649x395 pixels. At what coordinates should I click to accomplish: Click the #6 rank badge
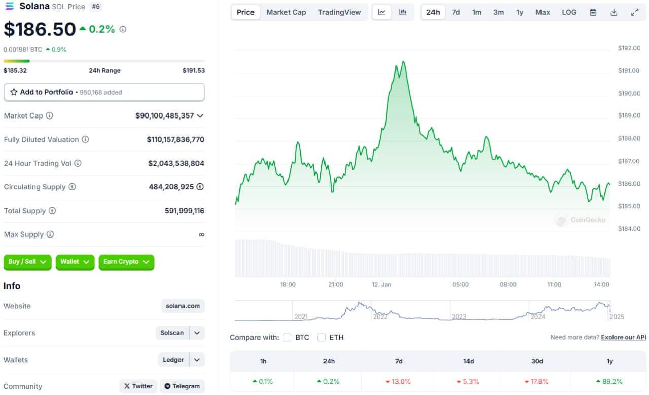pos(95,6)
